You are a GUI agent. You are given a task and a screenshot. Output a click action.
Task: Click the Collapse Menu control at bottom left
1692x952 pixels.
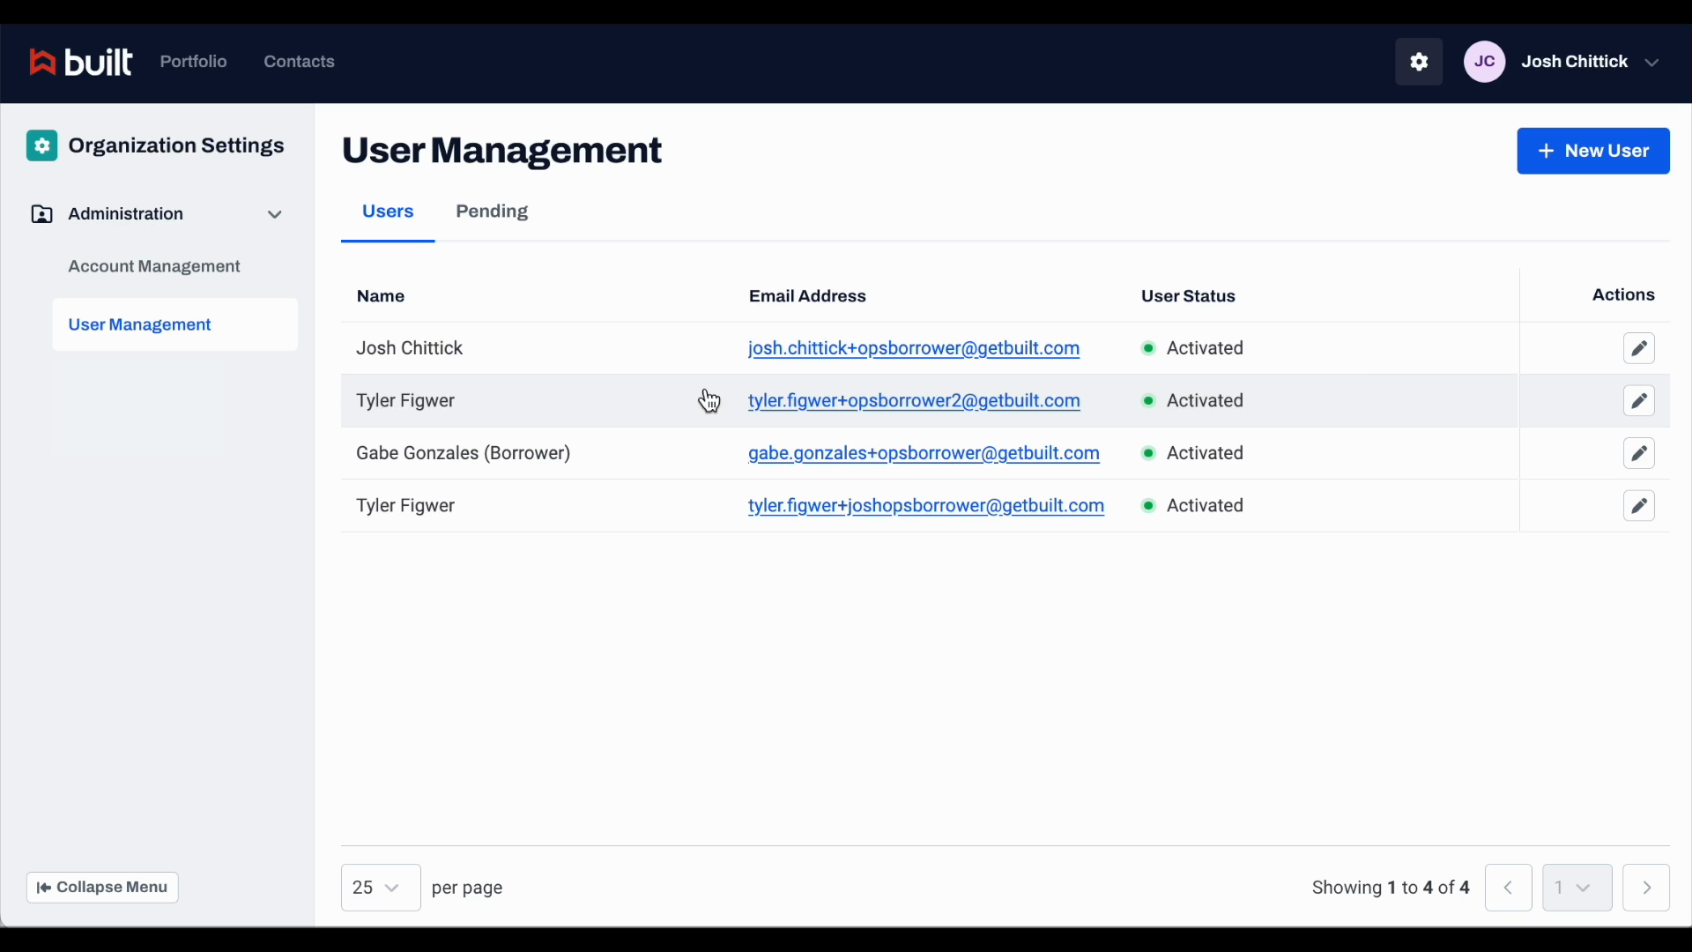pos(101,888)
